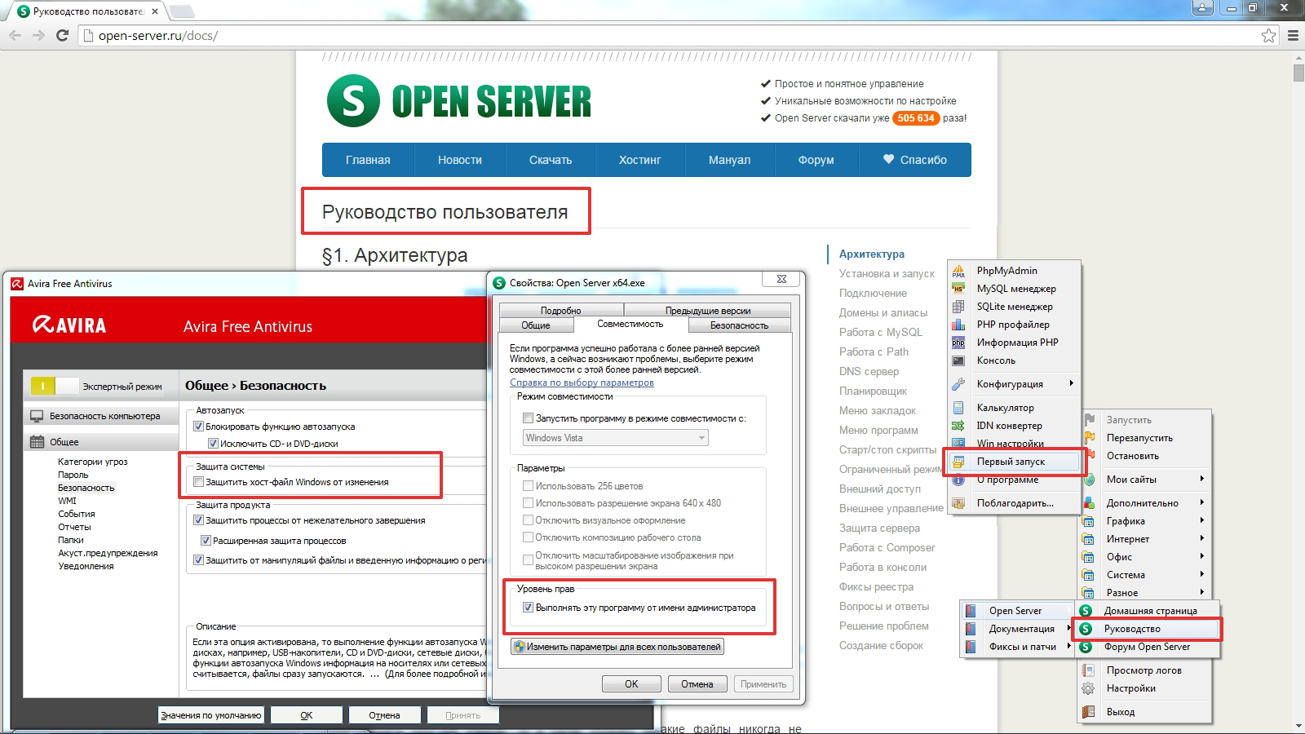Image resolution: width=1305 pixels, height=734 pixels.
Task: Click the Скачать navigation button
Action: point(551,160)
